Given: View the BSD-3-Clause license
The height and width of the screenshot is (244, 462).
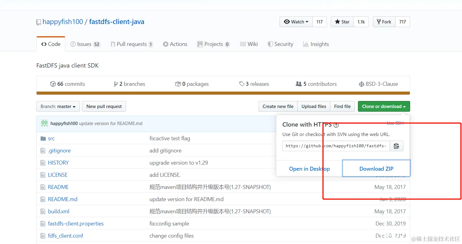Looking at the screenshot, I should (378, 84).
